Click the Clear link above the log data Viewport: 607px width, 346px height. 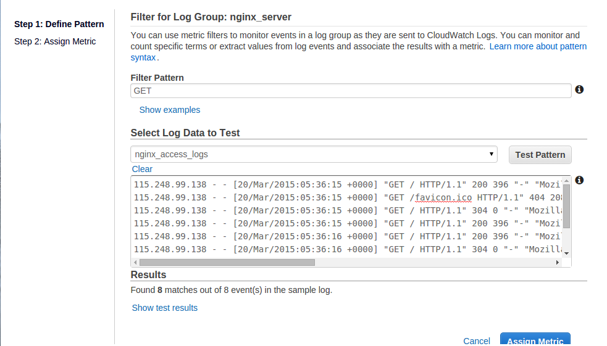pyautogui.click(x=142, y=169)
